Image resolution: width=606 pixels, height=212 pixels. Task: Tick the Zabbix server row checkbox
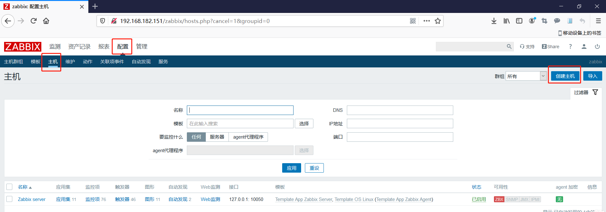coord(9,199)
